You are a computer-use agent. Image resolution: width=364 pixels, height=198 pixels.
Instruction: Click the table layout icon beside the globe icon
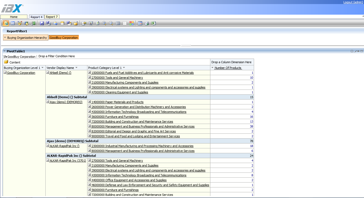tap(13, 23)
